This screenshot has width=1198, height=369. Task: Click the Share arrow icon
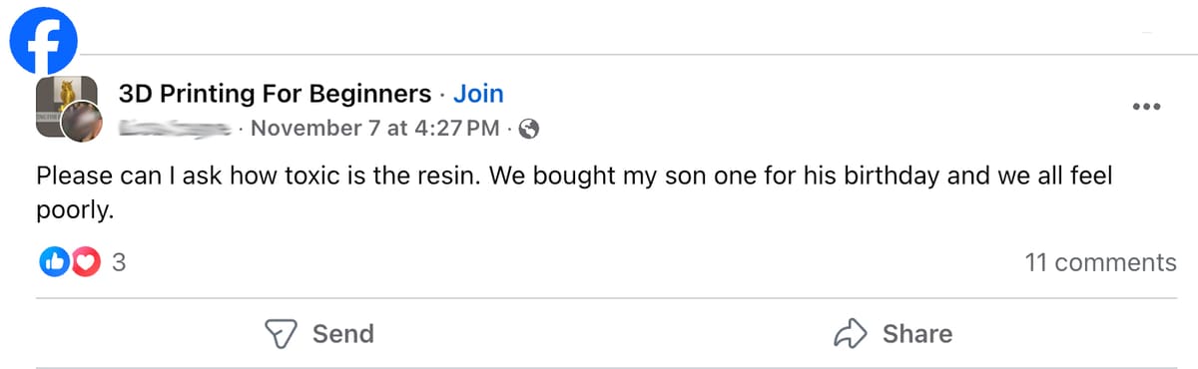click(851, 334)
